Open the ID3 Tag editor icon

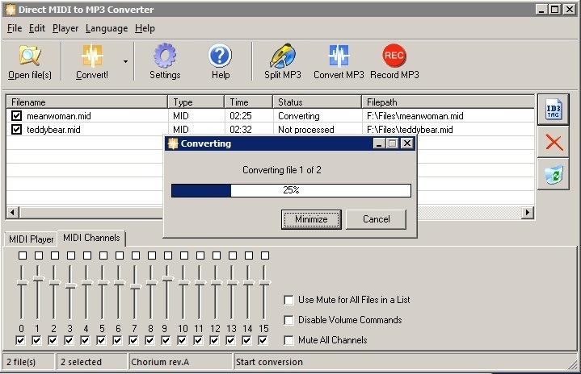pyautogui.click(x=554, y=110)
